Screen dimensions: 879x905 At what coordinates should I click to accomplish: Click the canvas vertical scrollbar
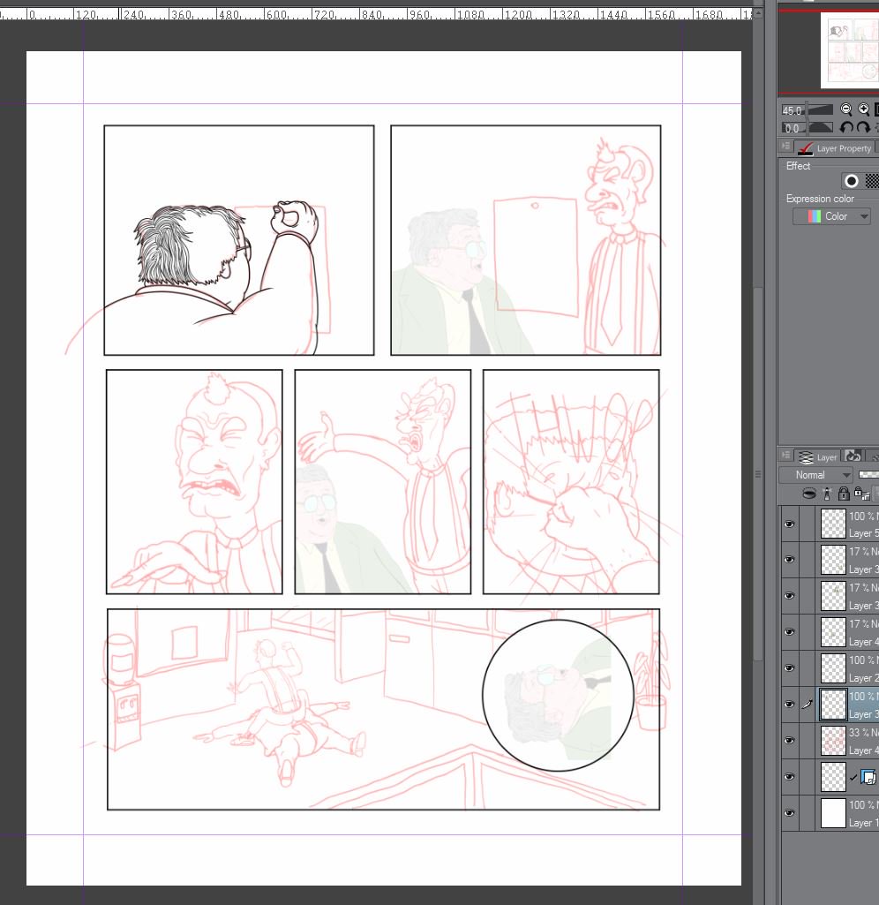pyautogui.click(x=758, y=473)
